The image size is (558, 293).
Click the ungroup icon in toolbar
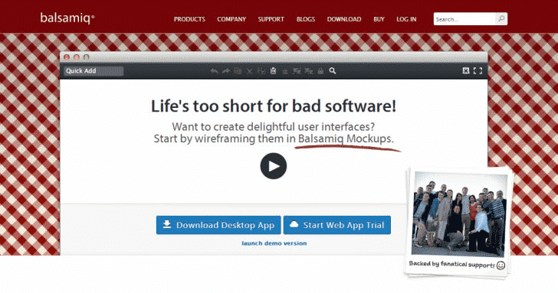point(309,70)
